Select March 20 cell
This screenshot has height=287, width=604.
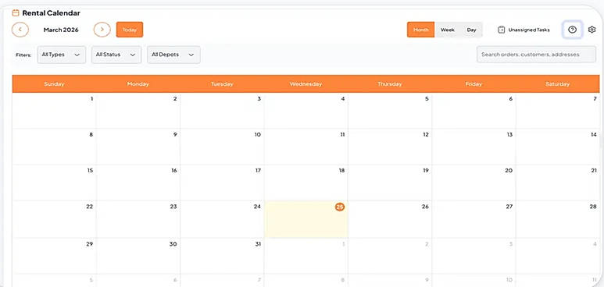pyautogui.click(x=474, y=182)
